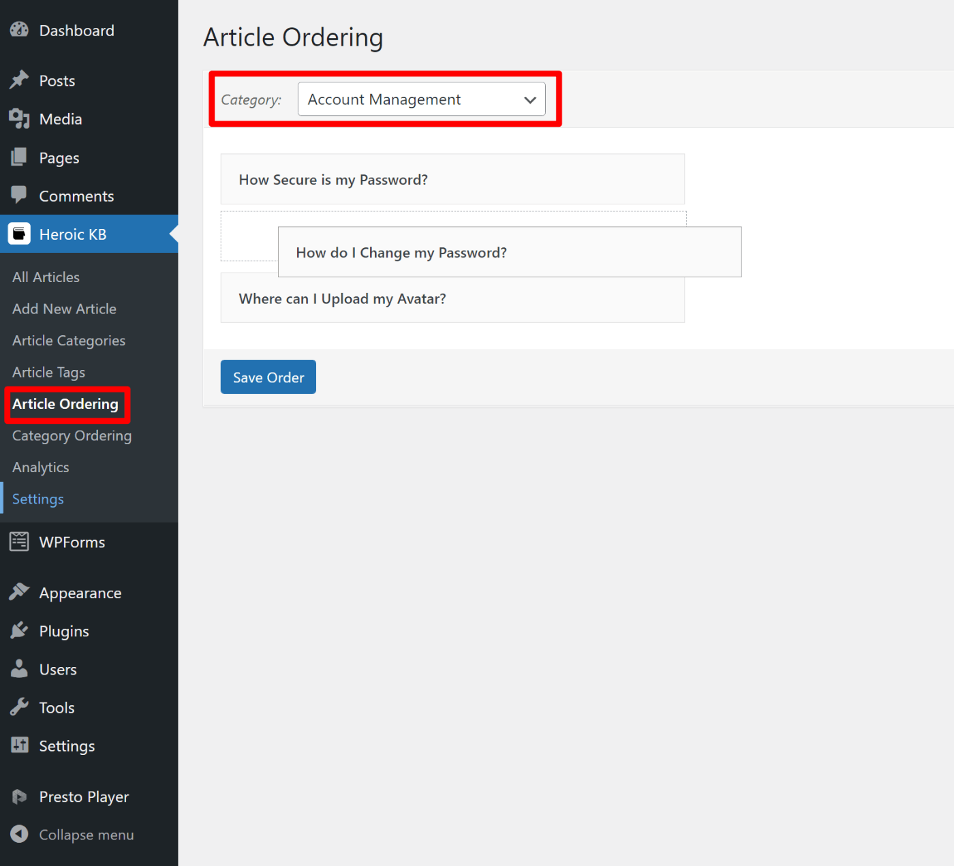This screenshot has width=954, height=866.
Task: Open the main Settings menu label
Action: (67, 746)
